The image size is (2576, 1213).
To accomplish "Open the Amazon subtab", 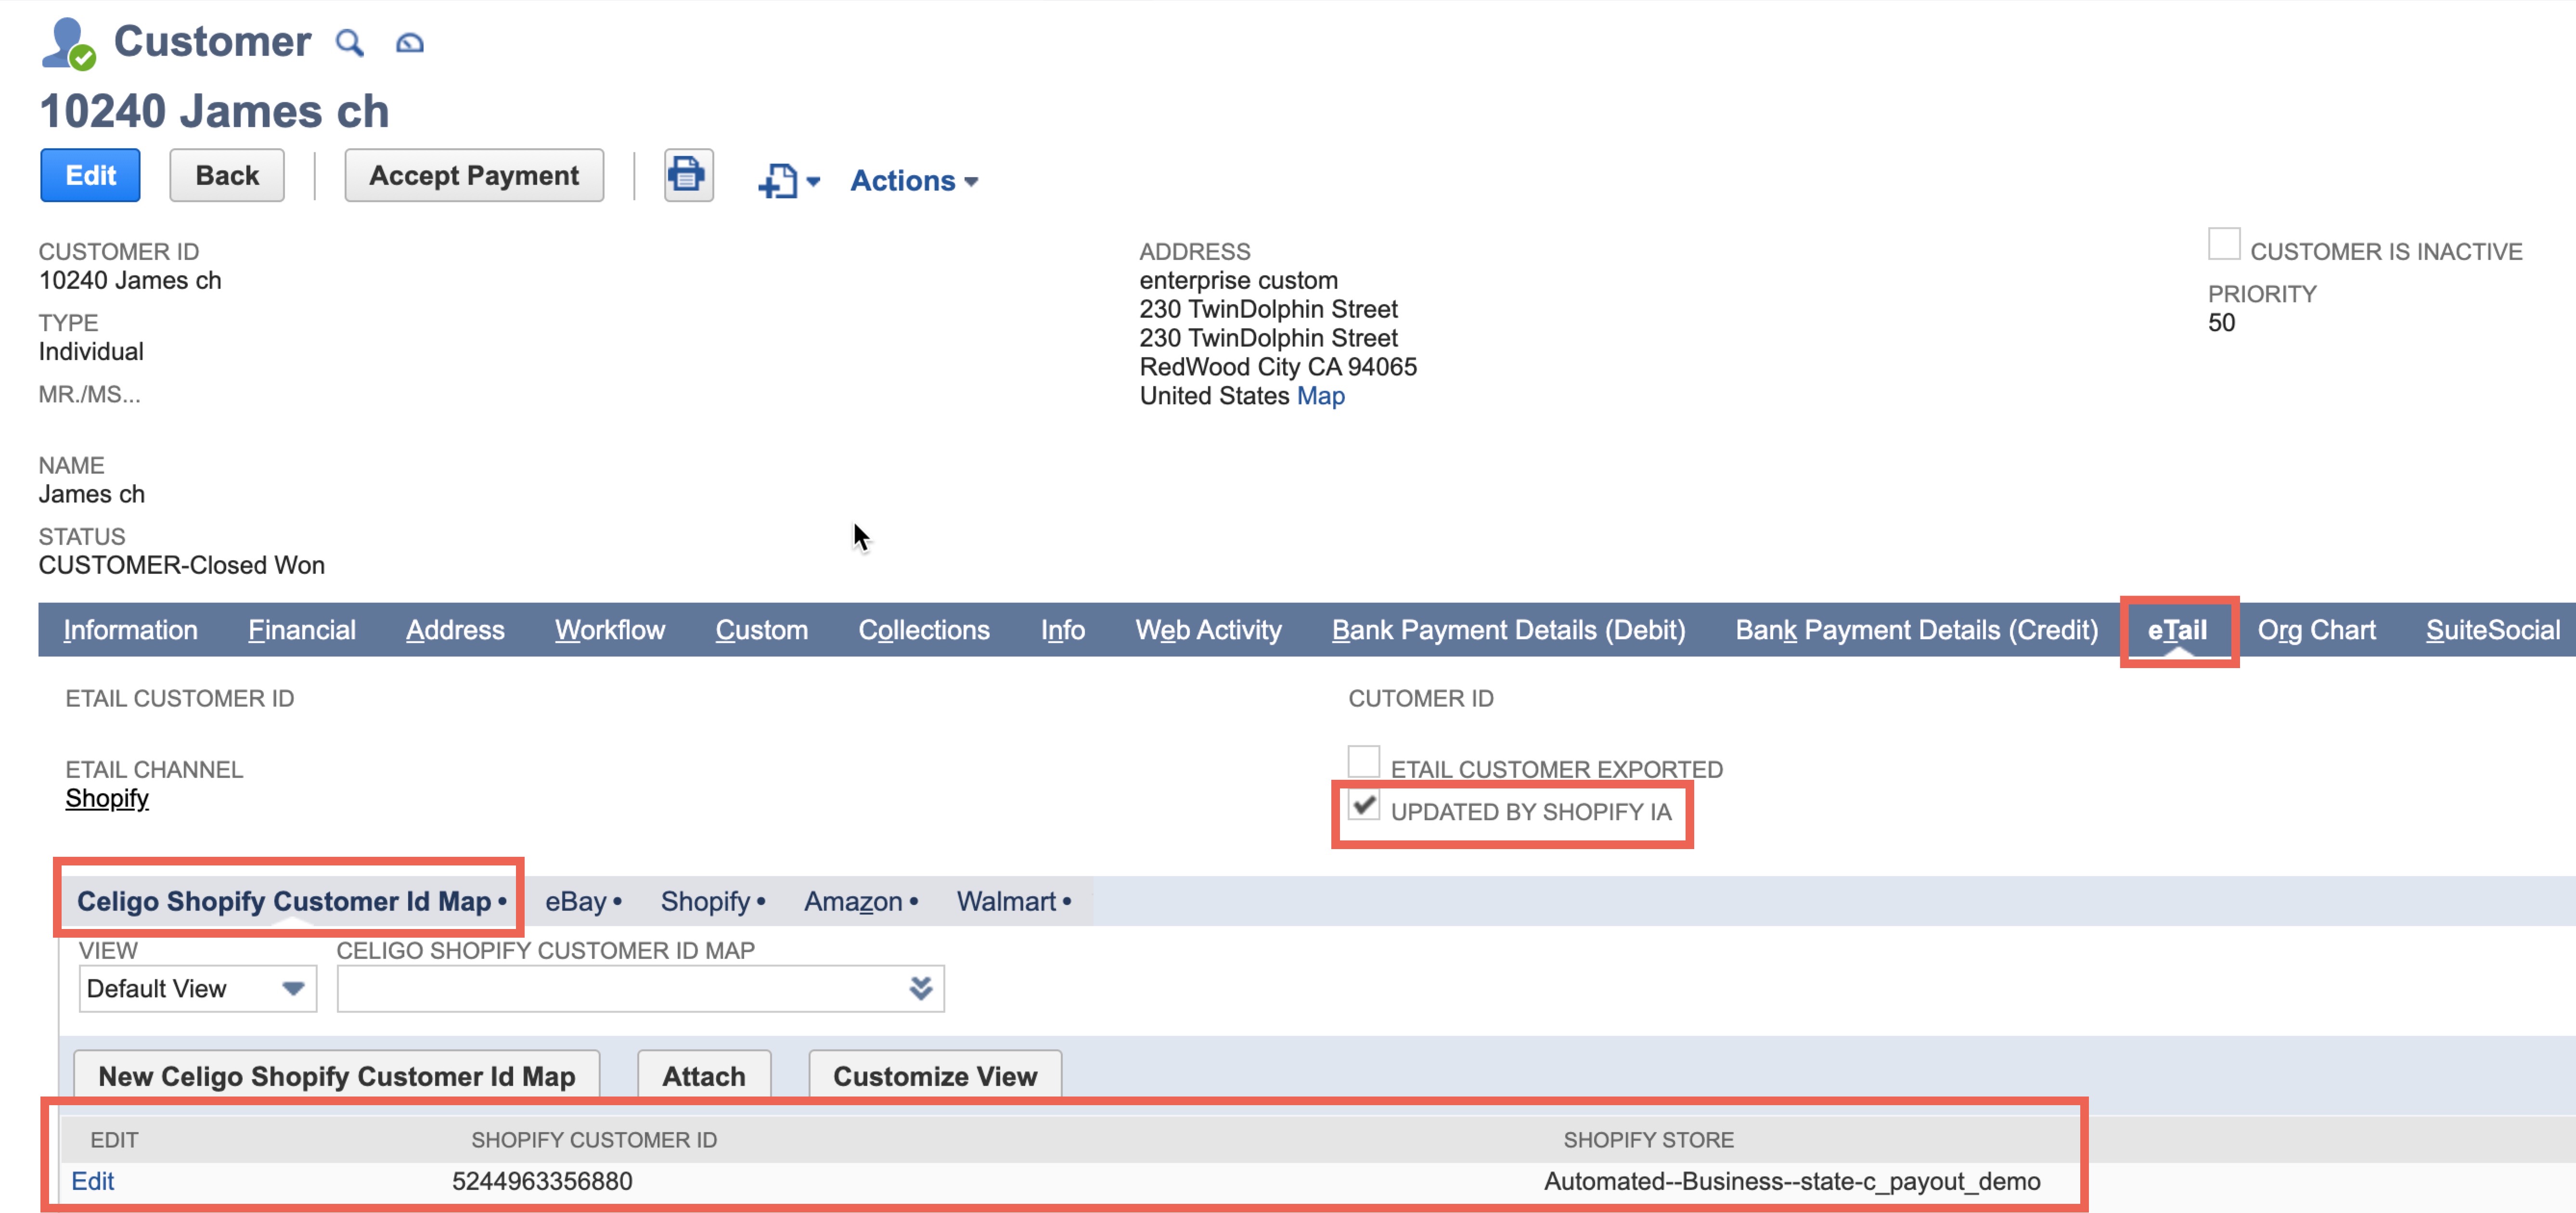I will (860, 901).
